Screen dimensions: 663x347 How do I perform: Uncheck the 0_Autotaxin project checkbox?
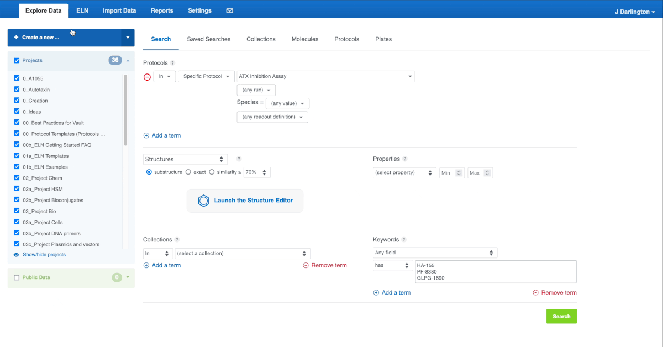tap(16, 90)
